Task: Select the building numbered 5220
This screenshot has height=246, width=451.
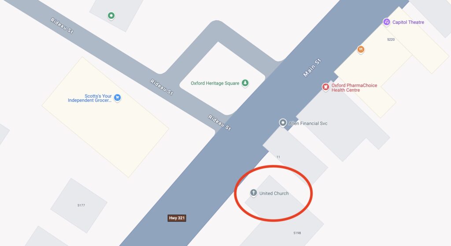Action: (391, 40)
